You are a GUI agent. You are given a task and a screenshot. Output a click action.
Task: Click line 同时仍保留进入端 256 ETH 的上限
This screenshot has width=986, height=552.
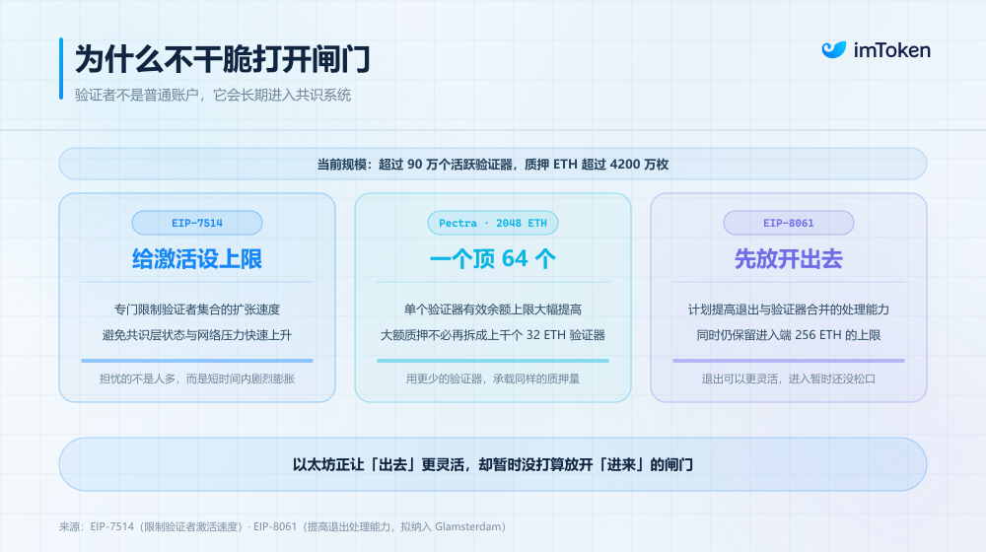pos(789,335)
